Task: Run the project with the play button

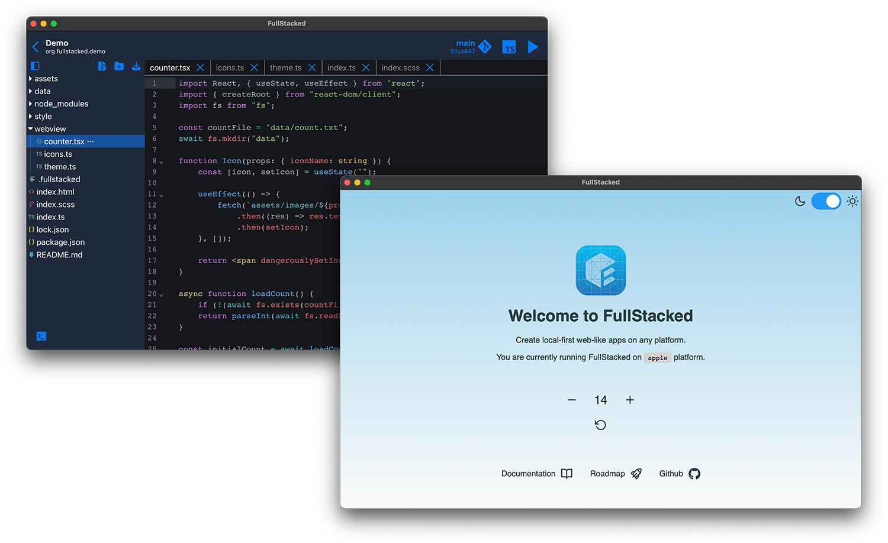Action: (533, 47)
